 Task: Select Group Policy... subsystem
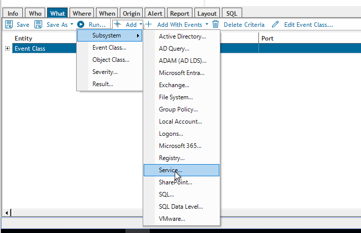181,109
